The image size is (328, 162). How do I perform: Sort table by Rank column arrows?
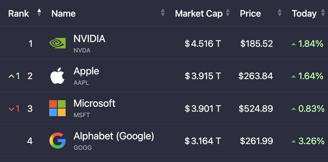tap(39, 13)
